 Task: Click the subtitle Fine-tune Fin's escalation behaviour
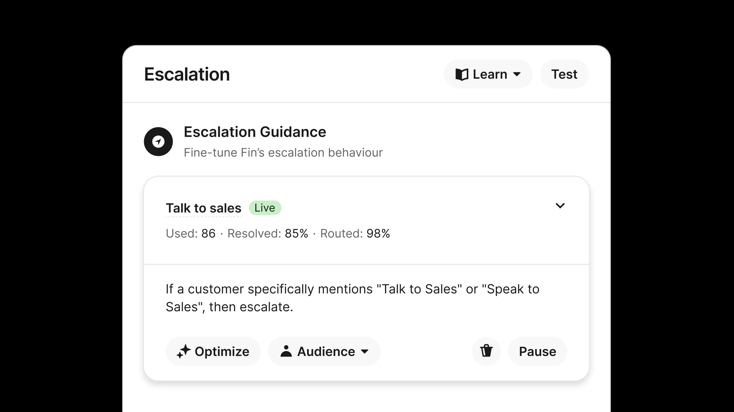tap(283, 153)
